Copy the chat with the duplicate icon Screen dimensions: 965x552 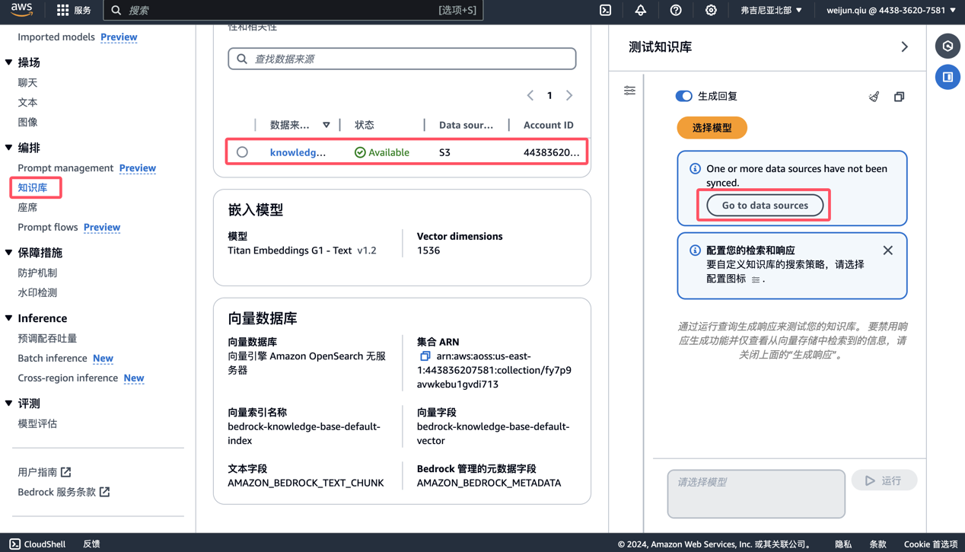899,97
